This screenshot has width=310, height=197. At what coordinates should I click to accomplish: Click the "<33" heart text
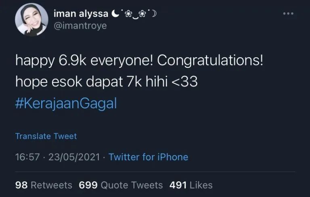pos(185,82)
